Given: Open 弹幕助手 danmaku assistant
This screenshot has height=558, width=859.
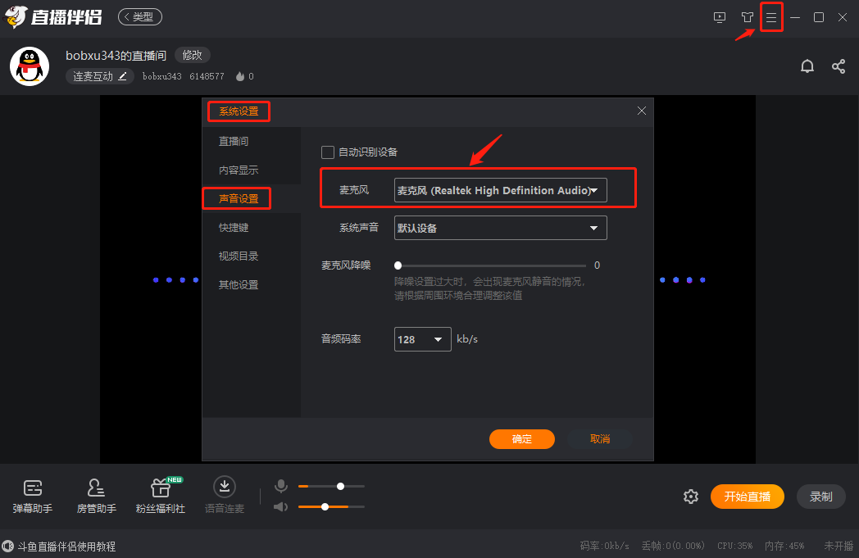Looking at the screenshot, I should (33, 496).
